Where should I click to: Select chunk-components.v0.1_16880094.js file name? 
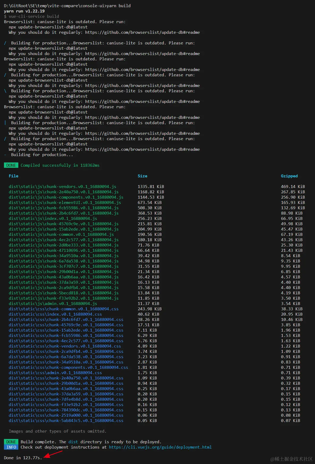pos(66,197)
